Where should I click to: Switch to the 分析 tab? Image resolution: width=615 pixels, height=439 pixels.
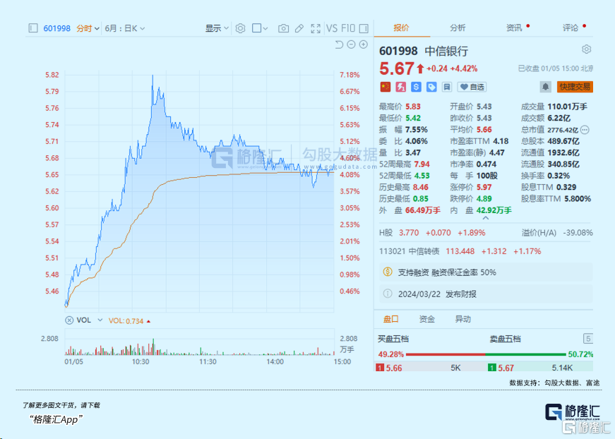point(458,28)
